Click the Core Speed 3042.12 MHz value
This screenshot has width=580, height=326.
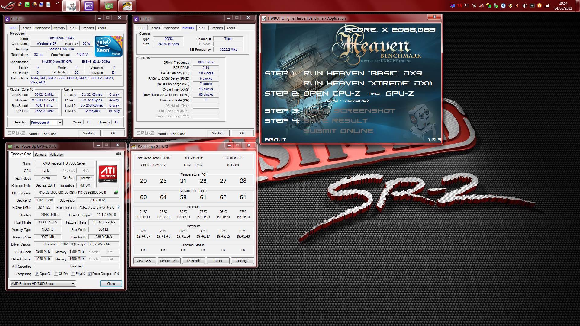click(x=44, y=94)
